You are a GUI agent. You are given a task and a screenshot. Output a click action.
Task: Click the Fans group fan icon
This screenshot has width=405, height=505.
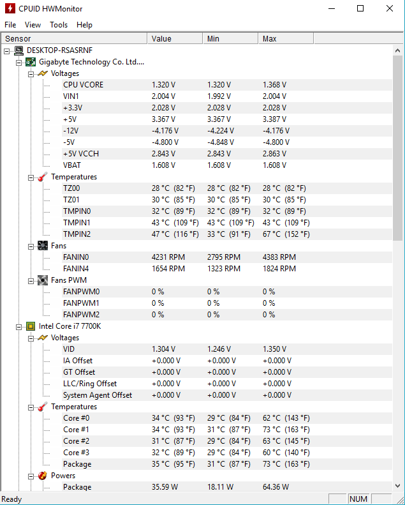(x=43, y=246)
